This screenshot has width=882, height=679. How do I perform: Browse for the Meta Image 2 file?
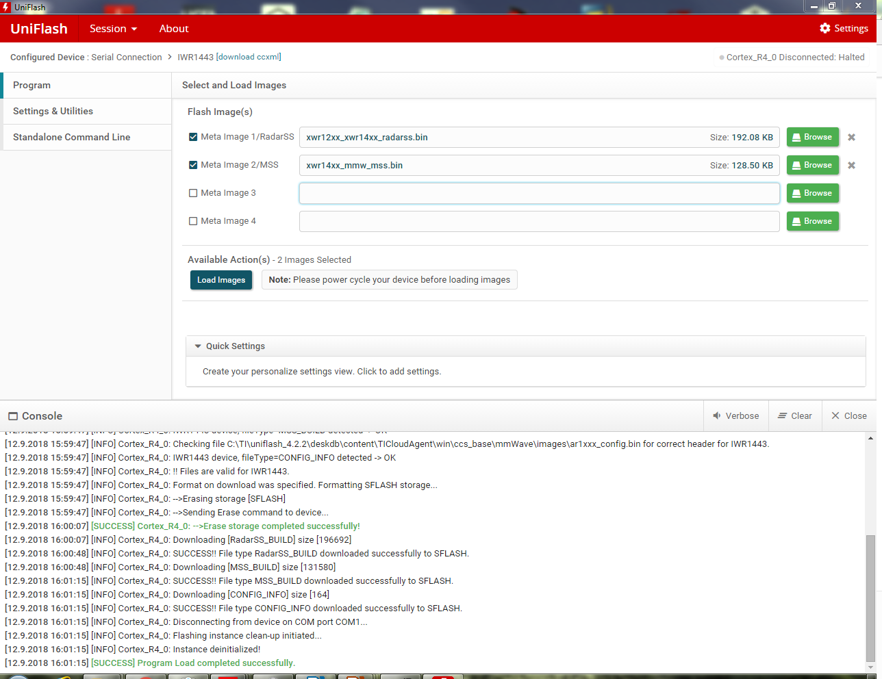point(813,165)
